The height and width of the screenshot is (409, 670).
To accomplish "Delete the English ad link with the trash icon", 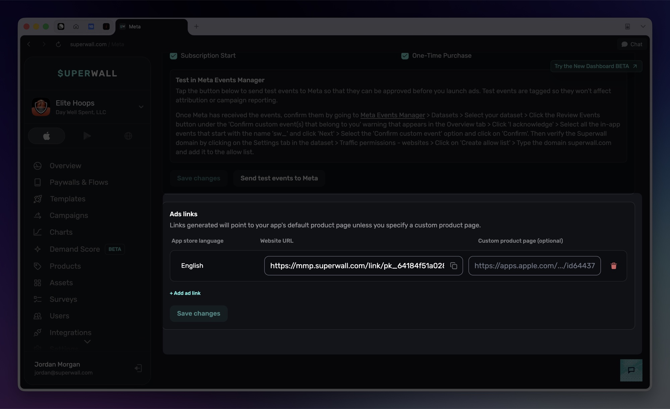I will pos(614,266).
